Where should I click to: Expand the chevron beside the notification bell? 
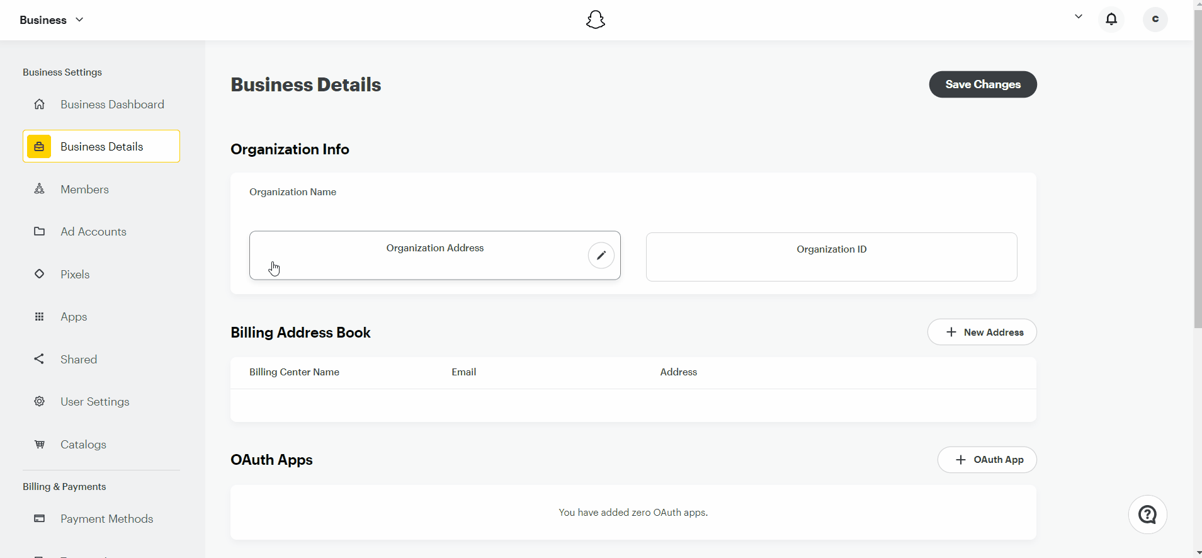click(1079, 17)
